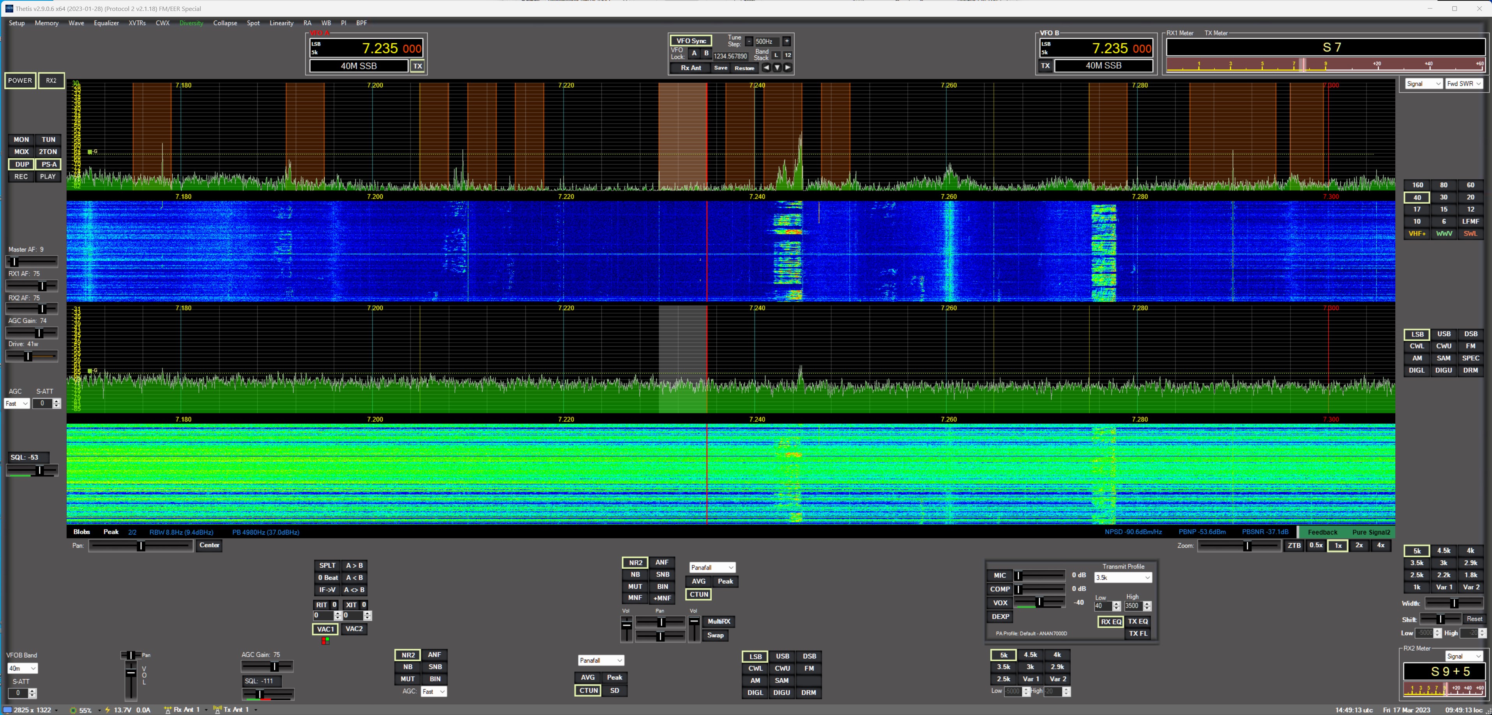Click the 0 Beat button
This screenshot has width=1492, height=715.
(327, 578)
